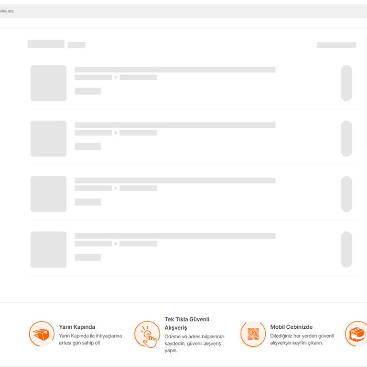Click text 'Yarın Kapında ile ihtiyaçlarına ertesi gün sahip ol!'

click(90, 339)
